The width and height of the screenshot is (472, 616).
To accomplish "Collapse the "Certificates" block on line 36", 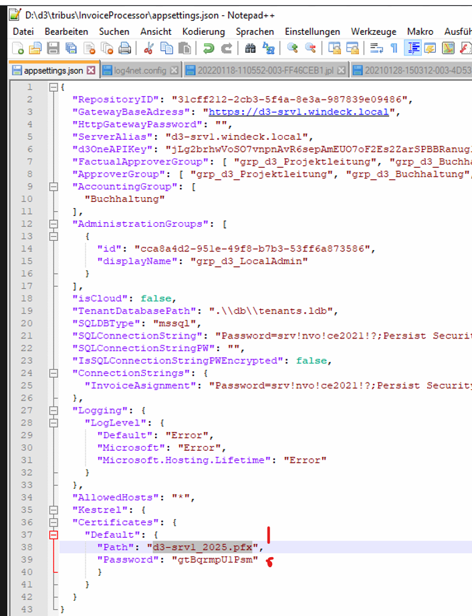I will pyautogui.click(x=52, y=523).
